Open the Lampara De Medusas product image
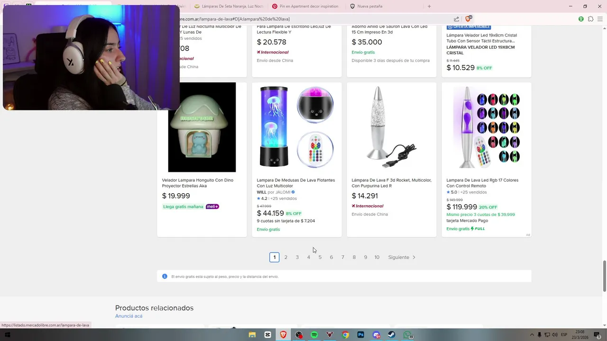The width and height of the screenshot is (607, 341). point(297,127)
